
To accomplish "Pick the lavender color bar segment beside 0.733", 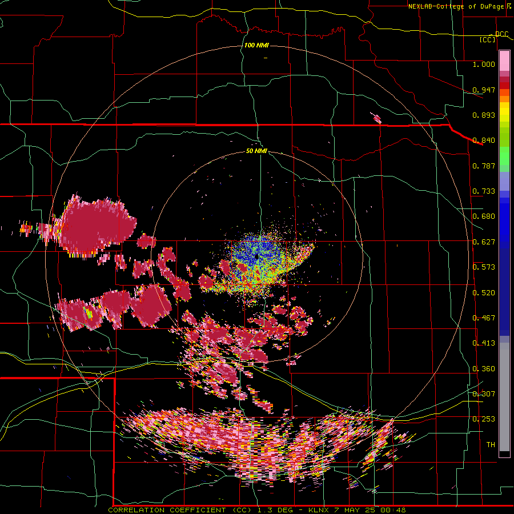I will click(504, 181).
